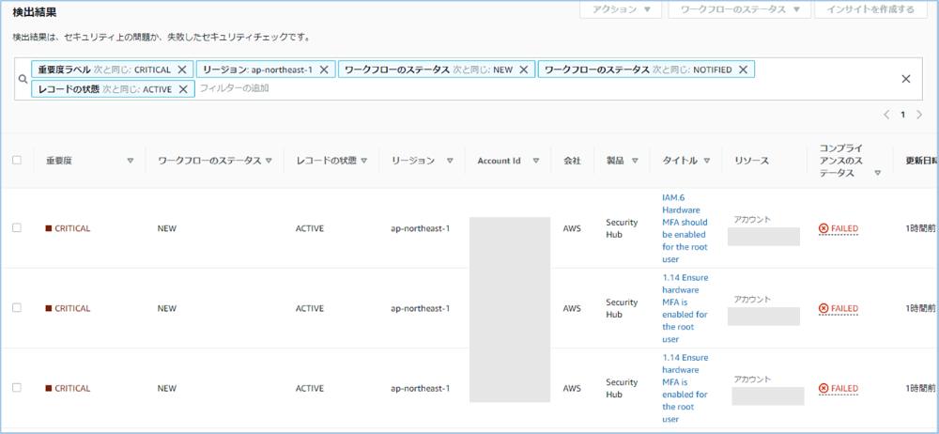Open the アクション dropdown menu
This screenshot has width=939, height=434.
[x=620, y=9]
